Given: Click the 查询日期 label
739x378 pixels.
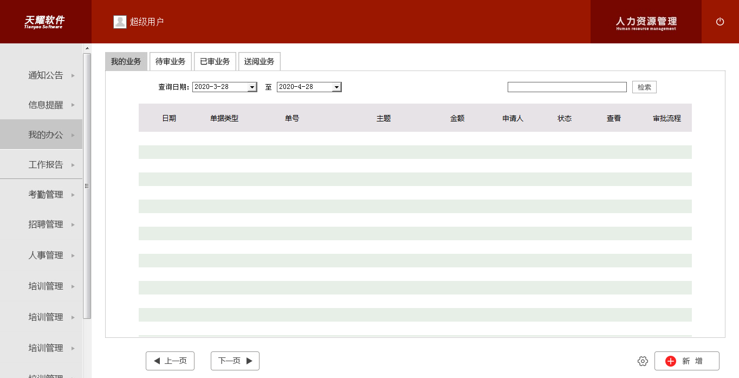Looking at the screenshot, I should click(x=173, y=87).
